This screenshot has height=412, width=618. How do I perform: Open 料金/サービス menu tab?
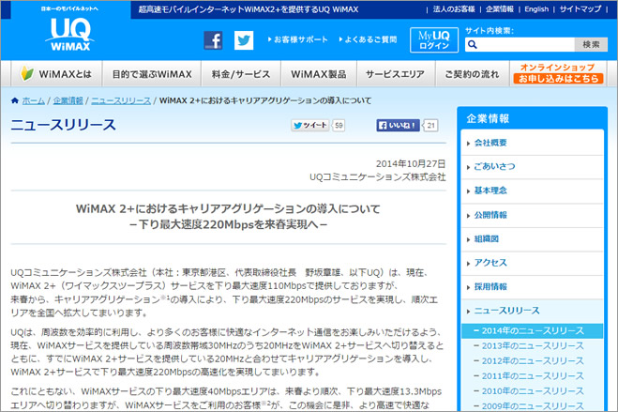click(x=241, y=74)
